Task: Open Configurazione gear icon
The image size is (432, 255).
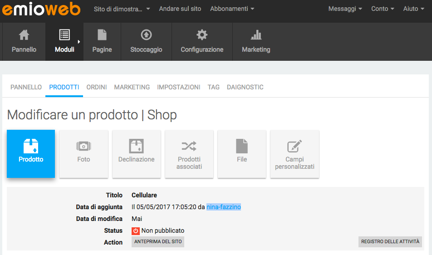Action: pos(202,35)
